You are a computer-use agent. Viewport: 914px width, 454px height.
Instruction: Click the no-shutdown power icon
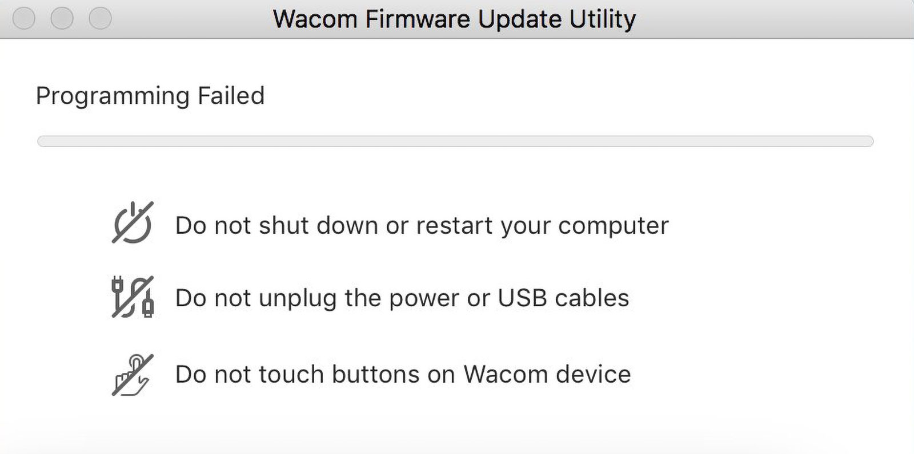click(133, 223)
